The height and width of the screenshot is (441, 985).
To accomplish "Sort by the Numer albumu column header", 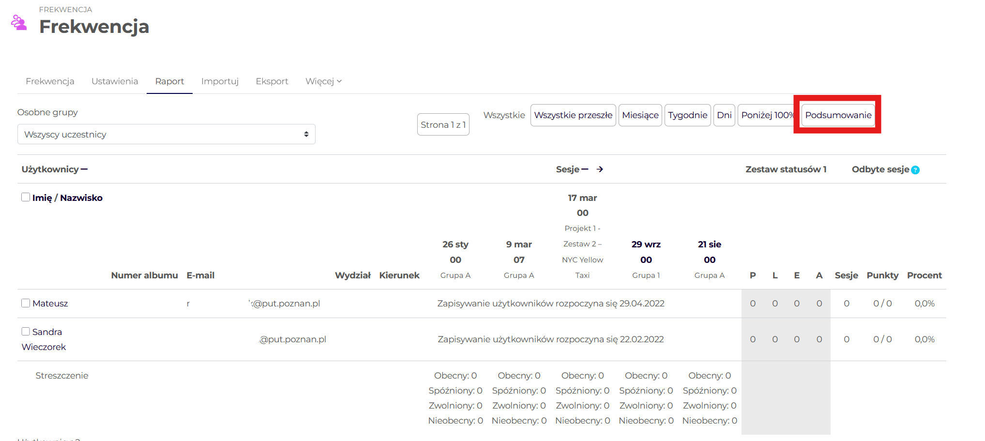I will [144, 275].
